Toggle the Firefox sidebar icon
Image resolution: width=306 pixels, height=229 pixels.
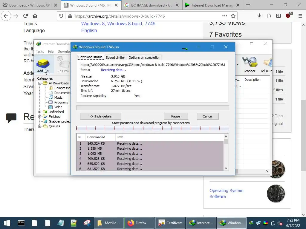coord(279,16)
